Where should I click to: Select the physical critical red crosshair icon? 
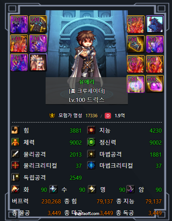point(15,165)
